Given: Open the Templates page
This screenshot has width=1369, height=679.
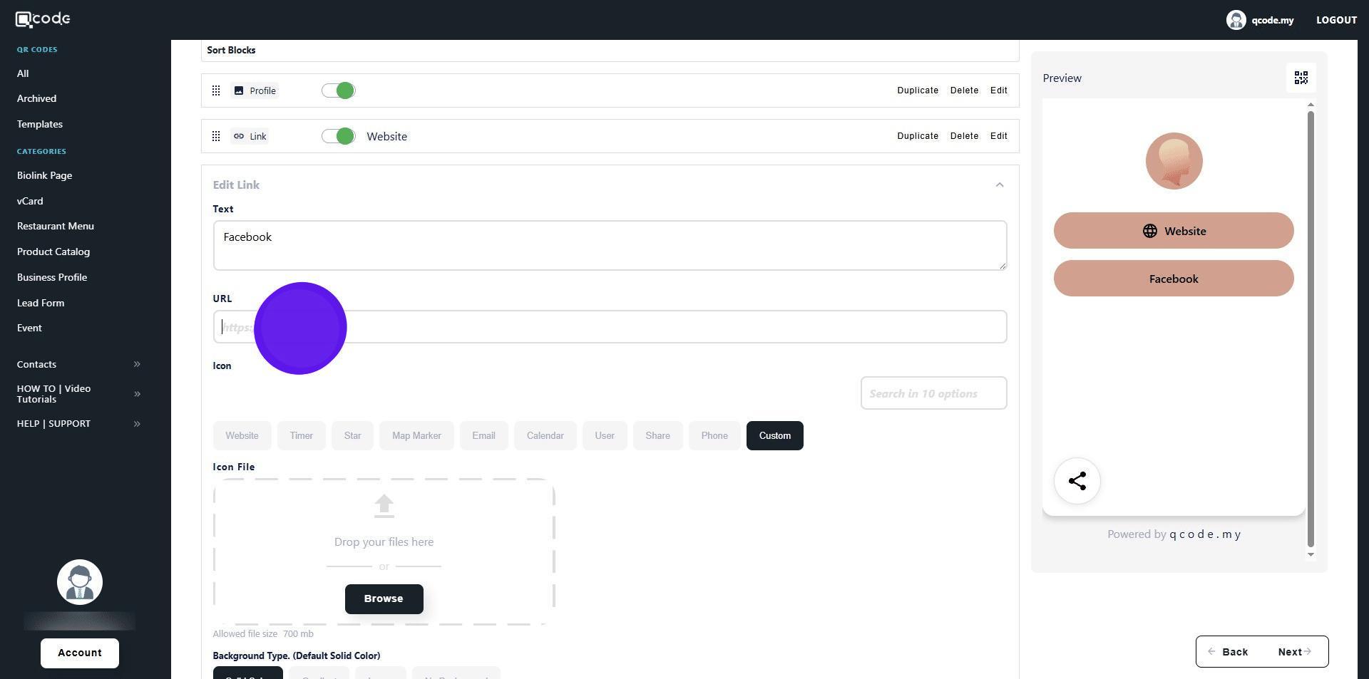Looking at the screenshot, I should click(40, 124).
